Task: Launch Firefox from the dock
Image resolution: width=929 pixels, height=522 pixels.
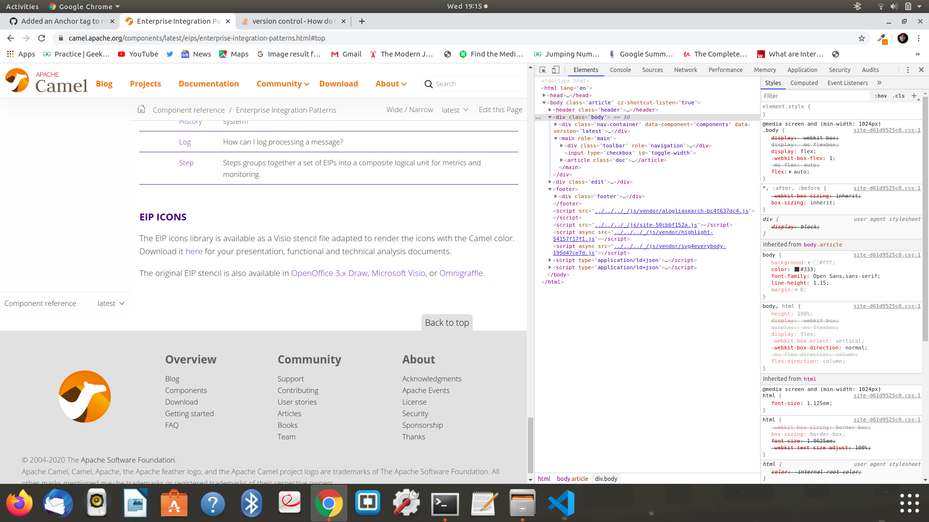Action: tap(19, 503)
